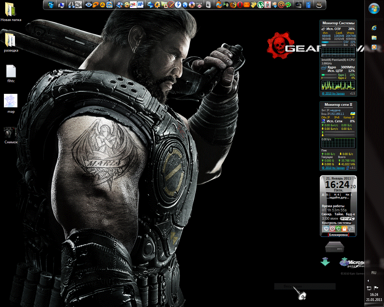Show hidden tray icons arrow

coord(368,281)
